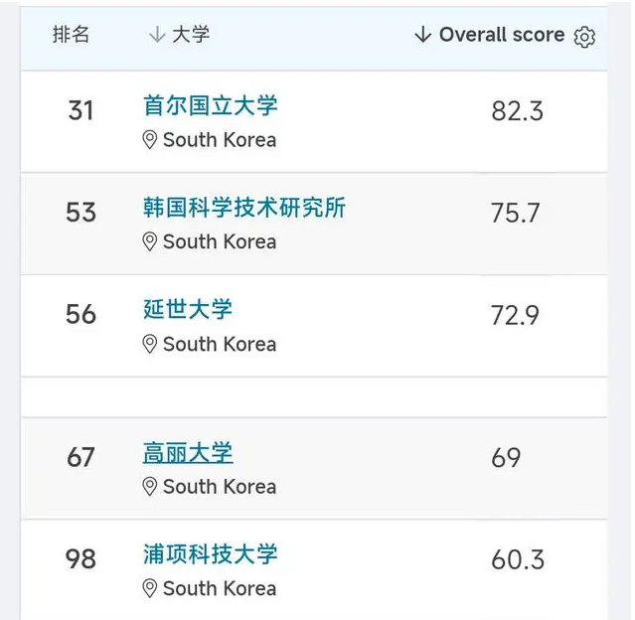Click location pin under 延世大学

pos(150,344)
